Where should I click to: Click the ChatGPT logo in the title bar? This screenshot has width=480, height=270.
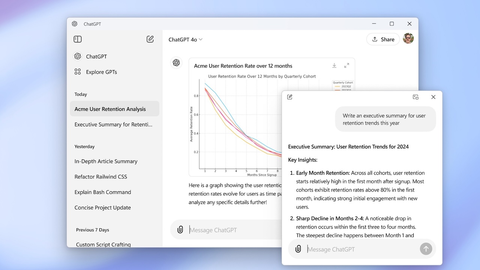[75, 24]
